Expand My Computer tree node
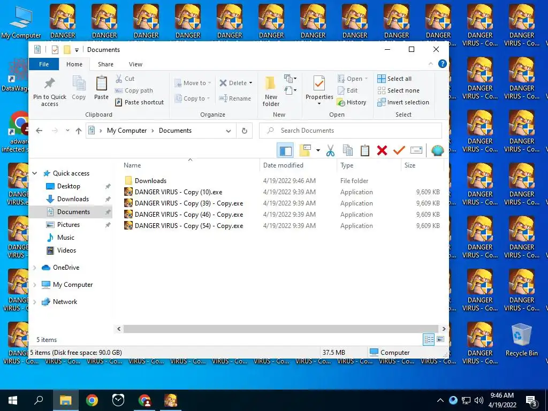The width and height of the screenshot is (548, 411). coord(35,285)
